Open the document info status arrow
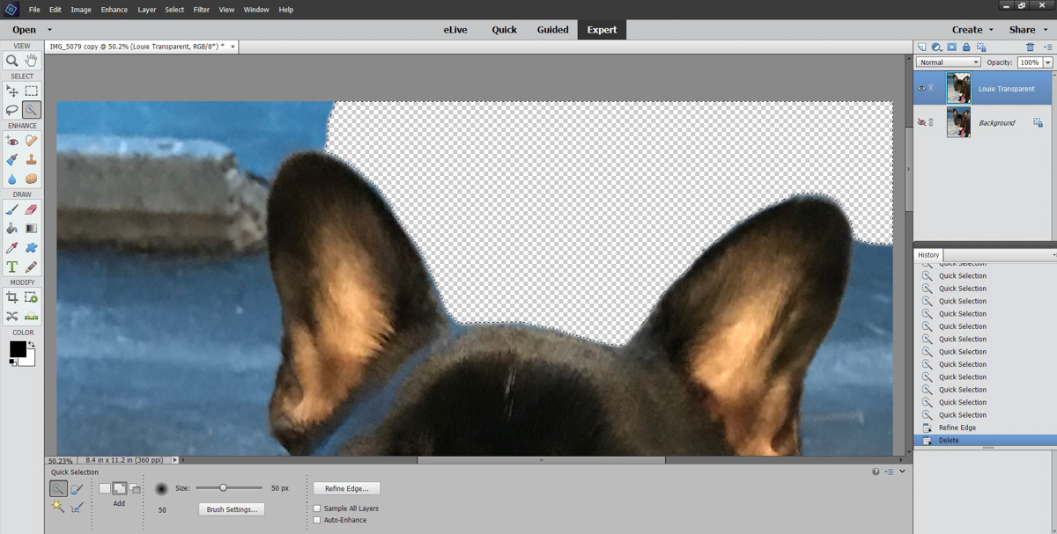The width and height of the screenshot is (1057, 534). point(175,460)
